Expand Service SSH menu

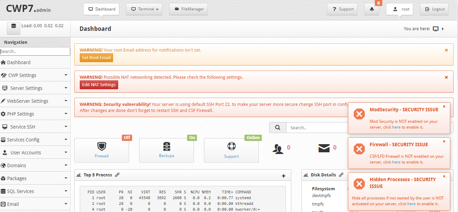click(35, 127)
